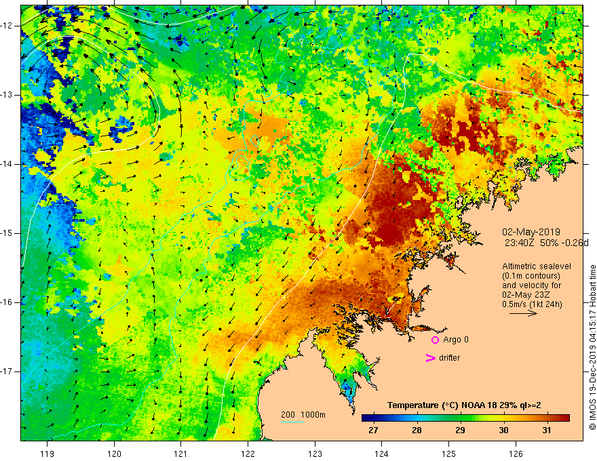This screenshot has height=461, width=597.
Task: Click latitude label -13 on the axis
Action: click(x=7, y=95)
